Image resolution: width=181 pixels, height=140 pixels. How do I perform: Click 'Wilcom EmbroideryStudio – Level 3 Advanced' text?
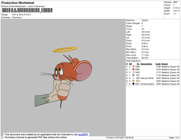click(23, 6)
